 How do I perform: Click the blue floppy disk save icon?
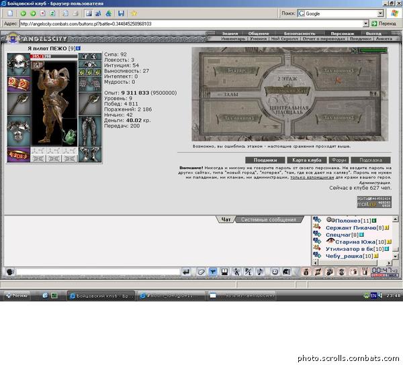121,13
